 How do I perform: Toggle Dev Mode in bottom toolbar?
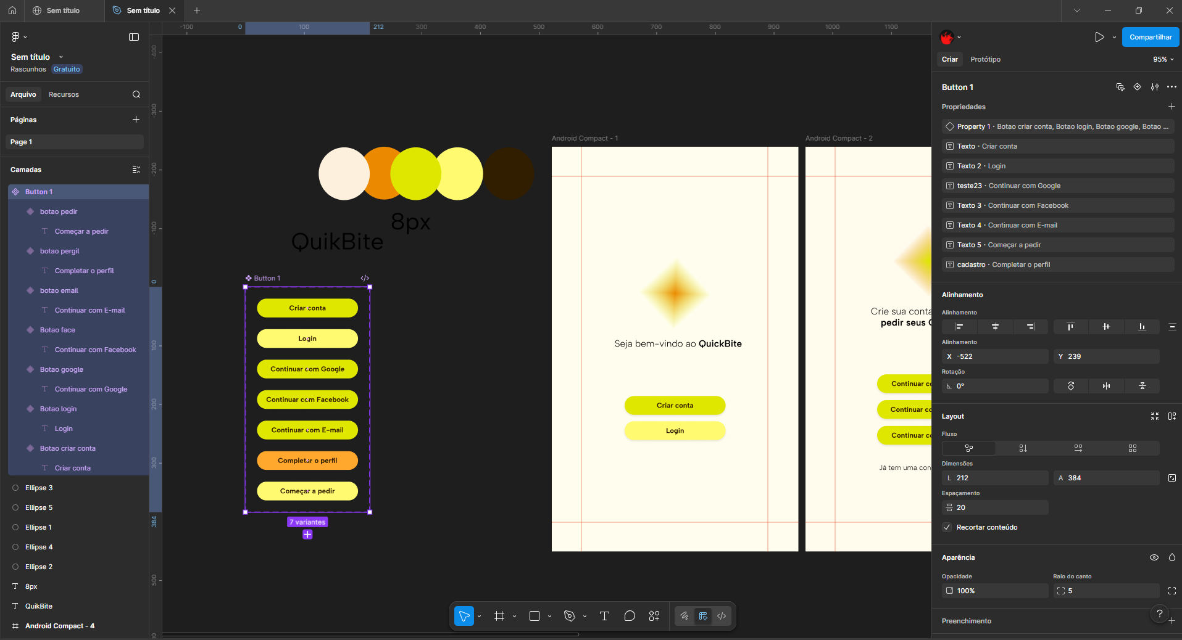pos(722,616)
